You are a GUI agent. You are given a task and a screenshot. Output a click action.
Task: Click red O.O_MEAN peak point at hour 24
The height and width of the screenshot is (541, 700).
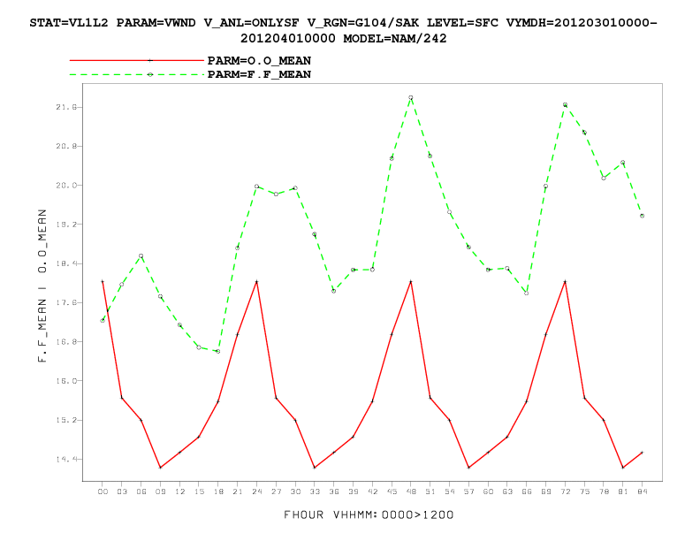[256, 282]
